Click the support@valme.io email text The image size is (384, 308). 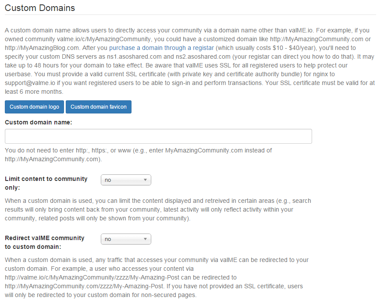click(x=30, y=83)
